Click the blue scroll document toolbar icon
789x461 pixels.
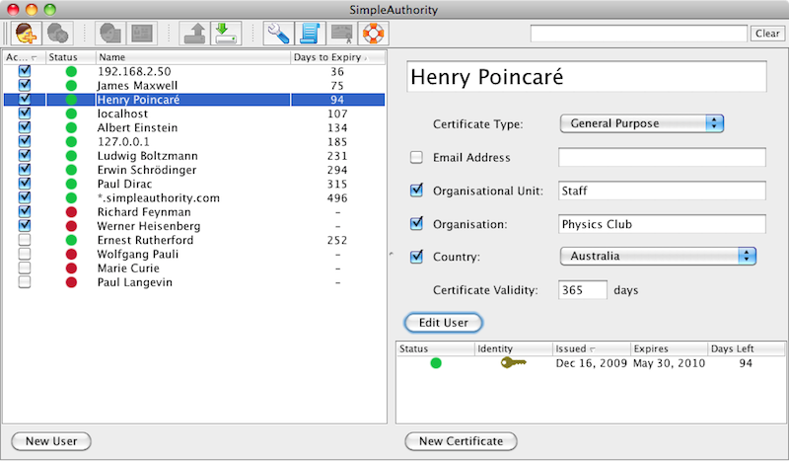[310, 33]
